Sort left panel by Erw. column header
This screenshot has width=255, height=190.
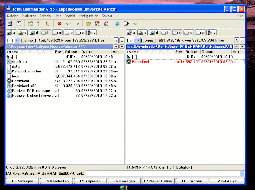tap(59, 52)
